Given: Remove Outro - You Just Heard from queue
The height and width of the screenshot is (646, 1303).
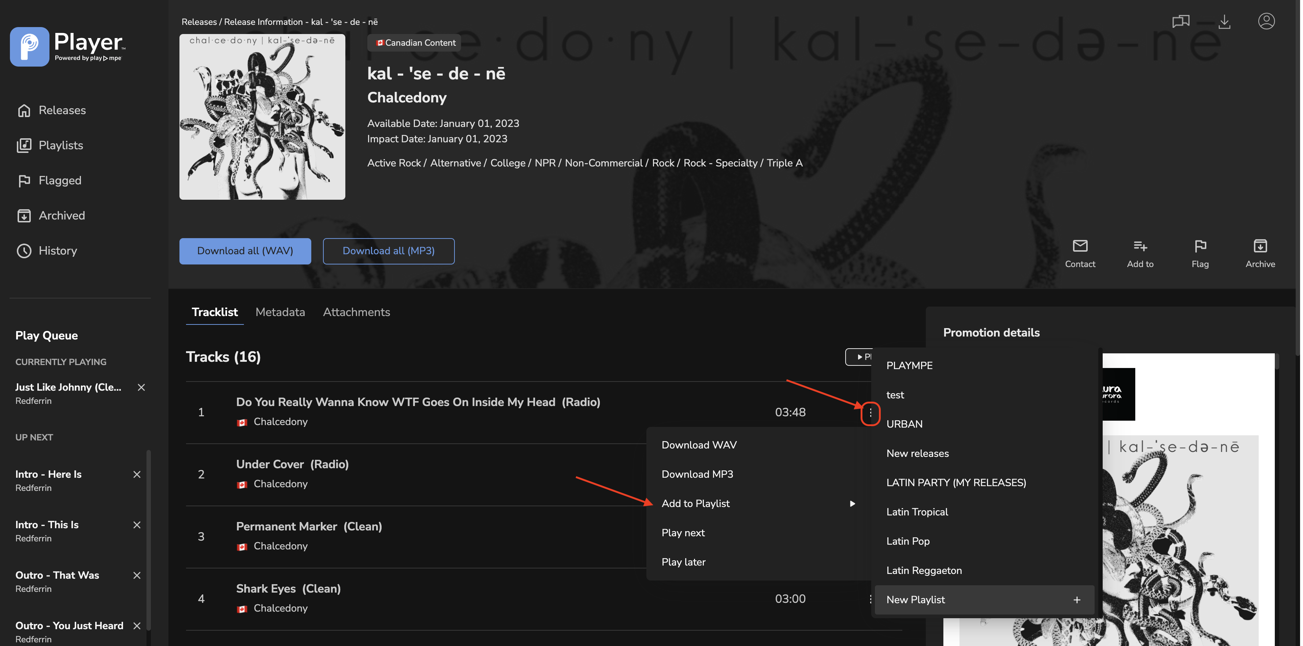Looking at the screenshot, I should click(x=137, y=626).
